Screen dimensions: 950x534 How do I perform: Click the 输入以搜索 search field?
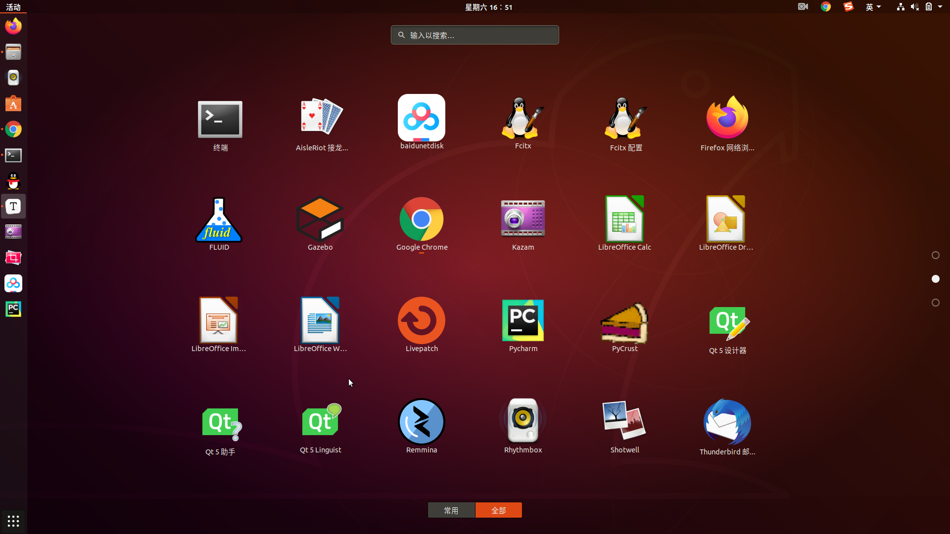(x=475, y=35)
